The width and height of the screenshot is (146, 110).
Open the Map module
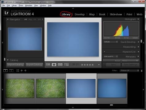[92, 14]
